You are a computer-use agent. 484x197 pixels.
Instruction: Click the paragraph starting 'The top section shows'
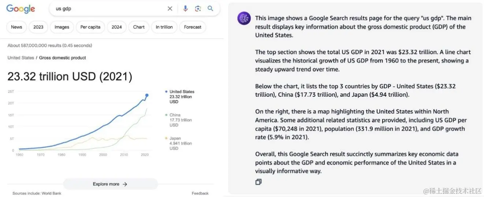363,61
